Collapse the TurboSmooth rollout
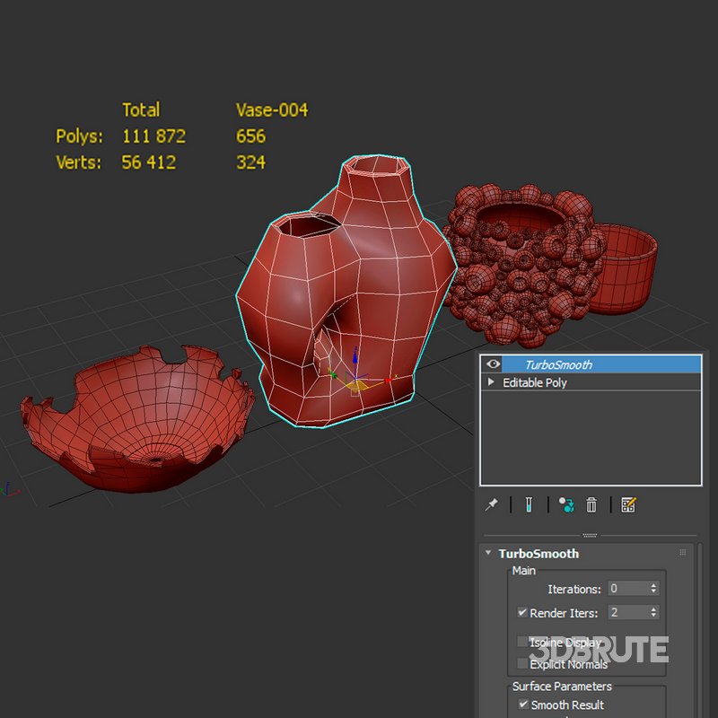 [x=488, y=554]
